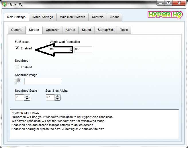The height and width of the screenshot is (148, 188).
Task: Decrease the Scanlines Scale value
Action: [x=27, y=99]
